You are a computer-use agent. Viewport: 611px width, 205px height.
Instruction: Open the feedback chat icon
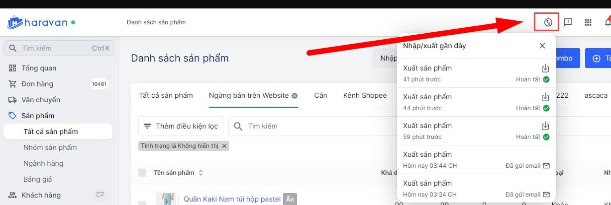(x=568, y=22)
